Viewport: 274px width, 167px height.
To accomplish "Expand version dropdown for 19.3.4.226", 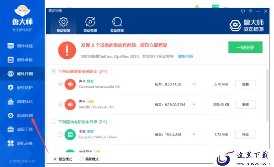I will coord(194,134).
